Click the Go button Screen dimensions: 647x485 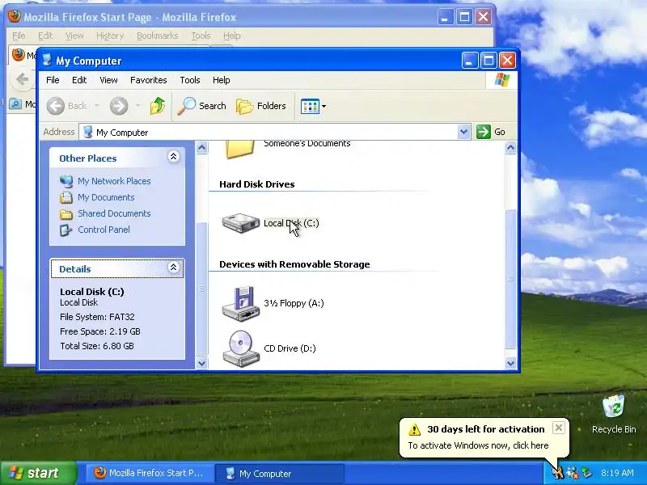tap(491, 132)
